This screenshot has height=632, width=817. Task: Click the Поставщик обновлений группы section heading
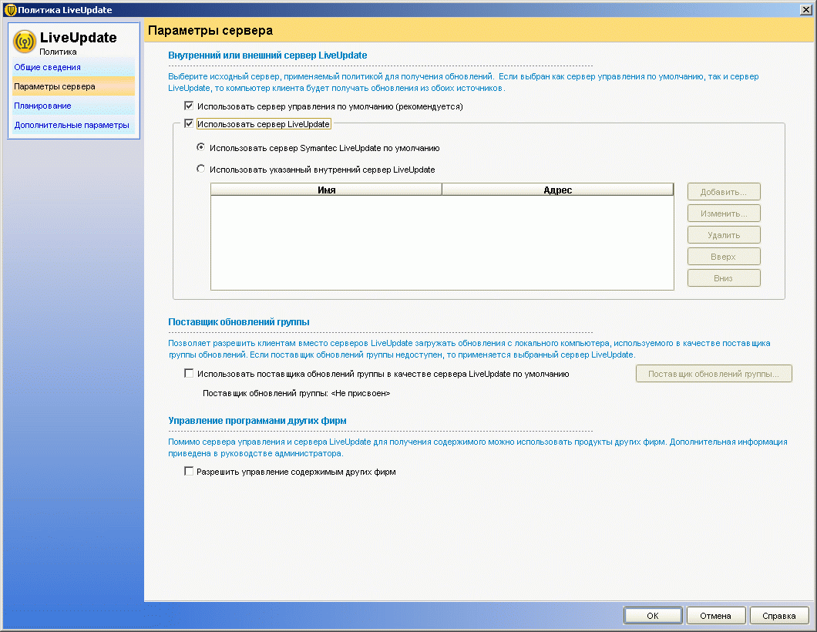pyautogui.click(x=239, y=322)
